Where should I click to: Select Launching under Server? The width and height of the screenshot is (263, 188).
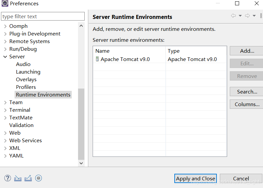point(28,72)
